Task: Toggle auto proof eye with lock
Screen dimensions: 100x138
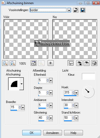Action: tap(79, 63)
